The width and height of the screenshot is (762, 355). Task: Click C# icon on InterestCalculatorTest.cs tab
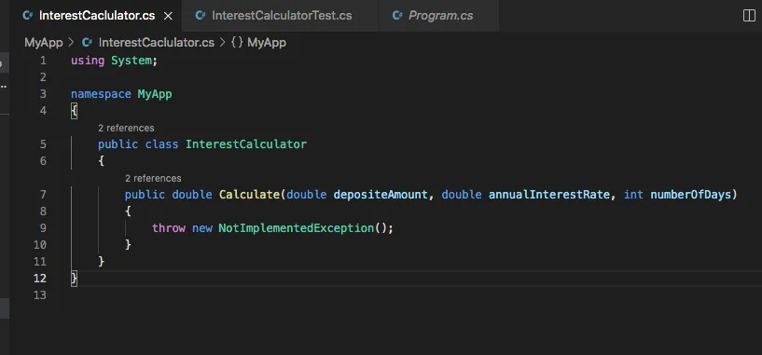point(201,16)
